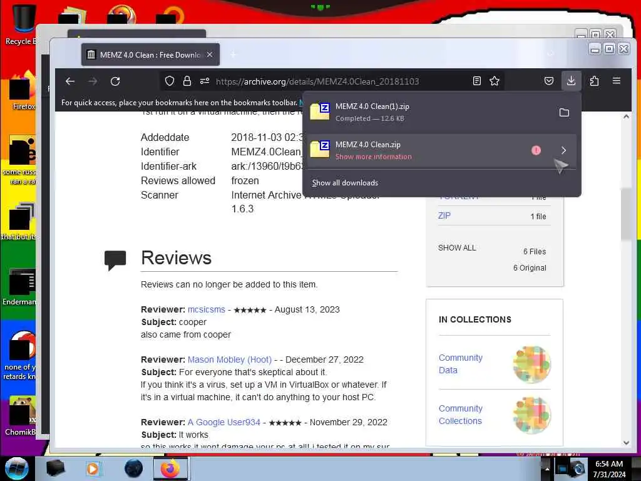Image resolution: width=641 pixels, height=481 pixels.
Task: Expand blocked download details chevron
Action: 564,150
